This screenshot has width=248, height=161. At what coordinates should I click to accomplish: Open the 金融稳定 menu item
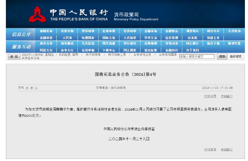tap(172, 31)
